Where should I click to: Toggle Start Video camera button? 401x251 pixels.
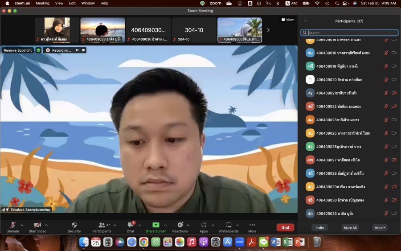[x=38, y=225]
